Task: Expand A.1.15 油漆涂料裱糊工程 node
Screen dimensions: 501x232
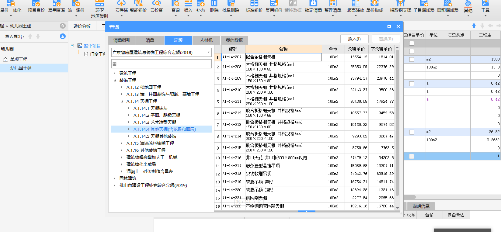Action: [x=122, y=143]
